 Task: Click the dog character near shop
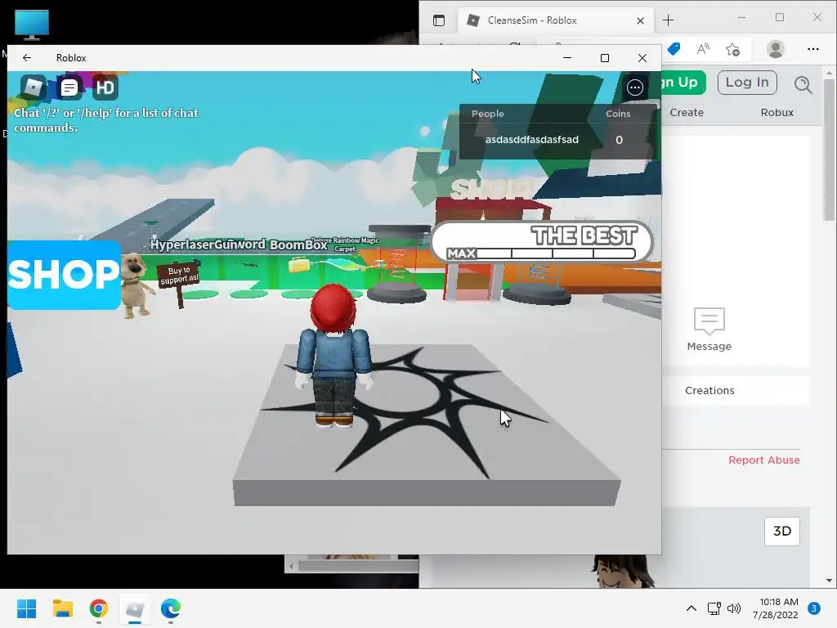click(x=136, y=286)
